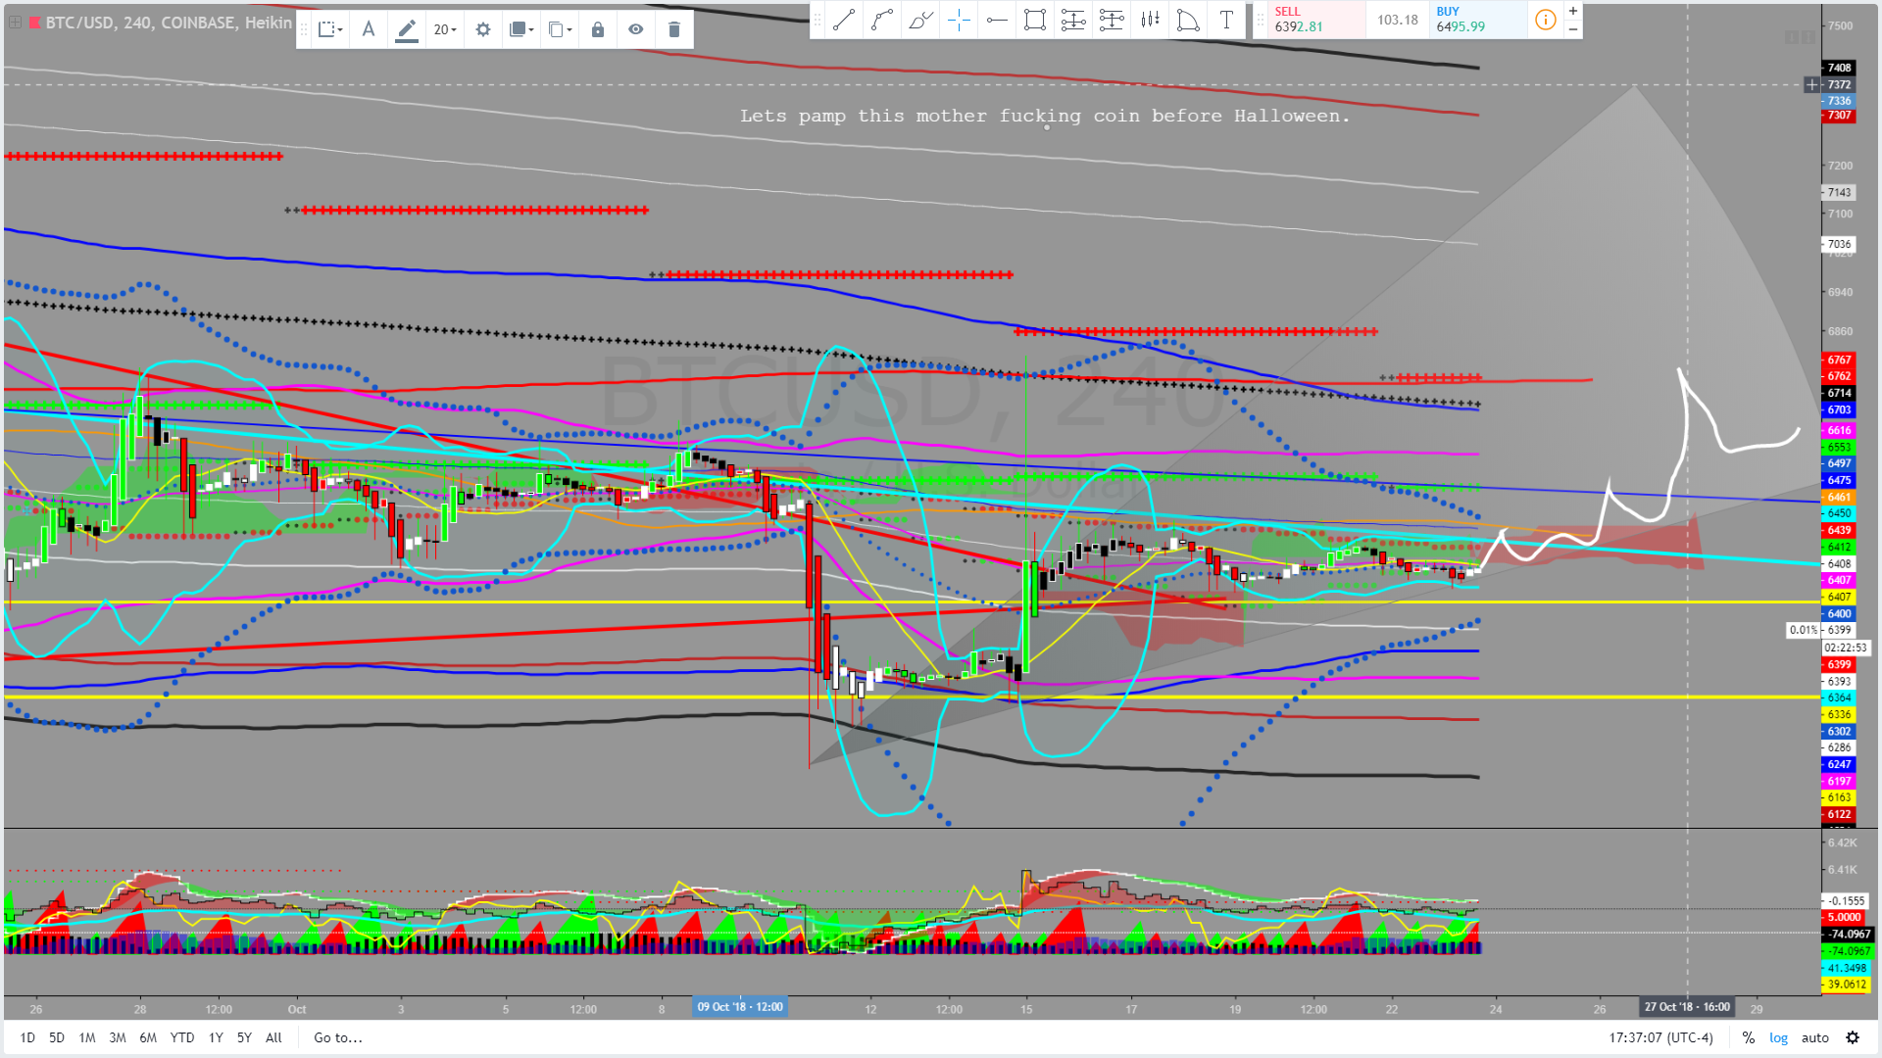
Task: Choose the text annotation tool
Action: click(1226, 21)
